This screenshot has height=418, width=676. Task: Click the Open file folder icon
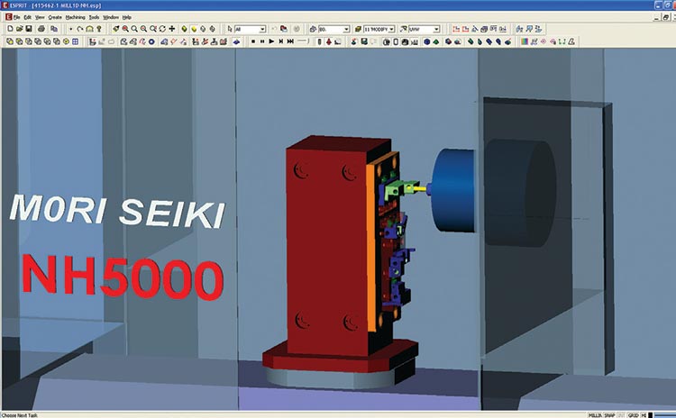20,29
